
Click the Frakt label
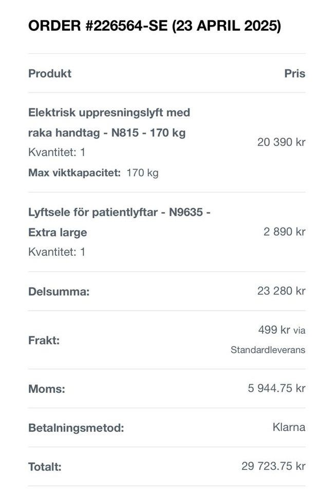coord(44,340)
